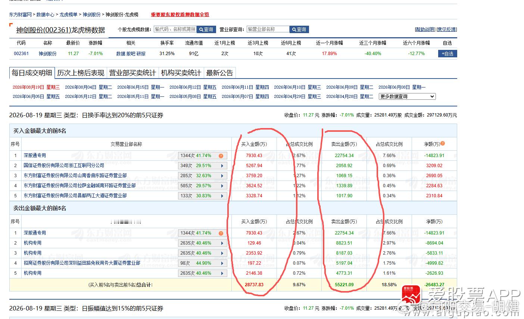This screenshot has height=319, width=524.
Task: Click total buy amount 28737.83
Action: pyautogui.click(x=254, y=284)
